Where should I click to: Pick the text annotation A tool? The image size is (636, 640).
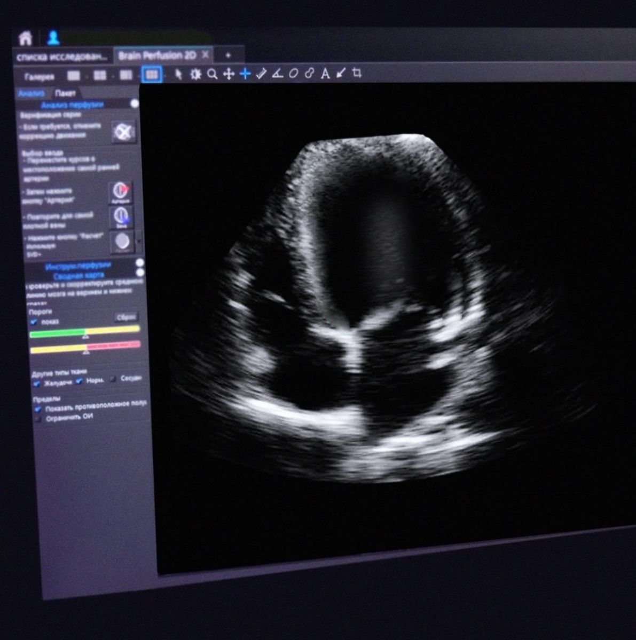325,73
